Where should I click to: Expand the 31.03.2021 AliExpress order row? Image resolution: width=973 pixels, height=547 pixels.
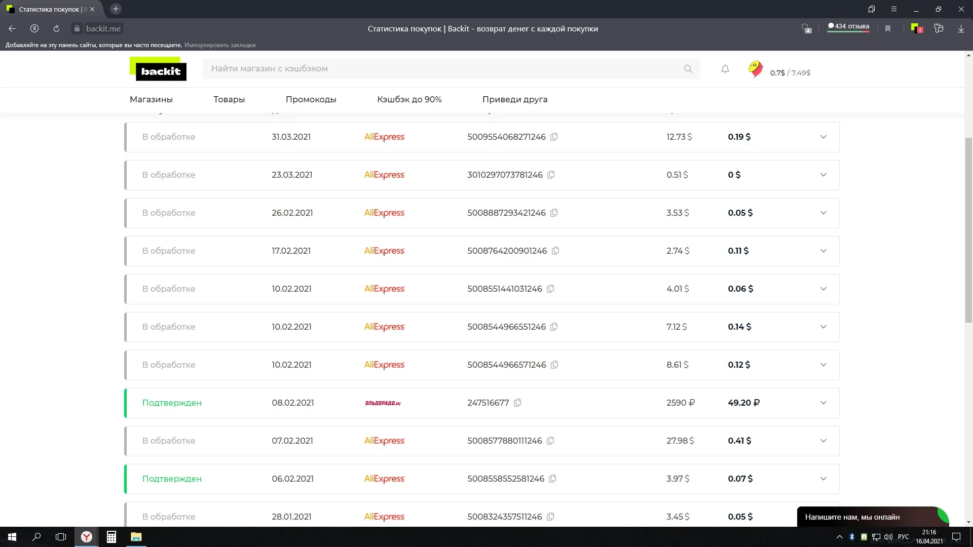[823, 137]
